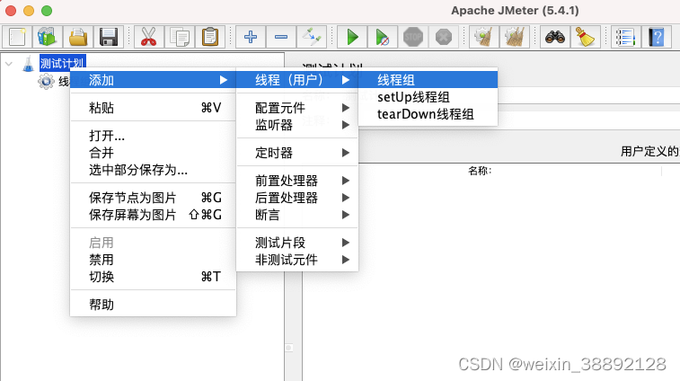The width and height of the screenshot is (680, 381).
Task: Collapse the 测试计划 tree node chevron
Action: (x=9, y=64)
